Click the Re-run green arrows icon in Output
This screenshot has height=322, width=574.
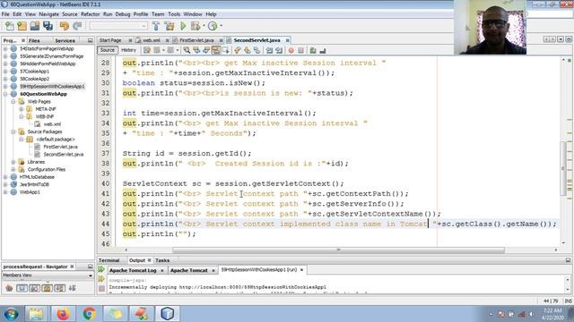101,270
